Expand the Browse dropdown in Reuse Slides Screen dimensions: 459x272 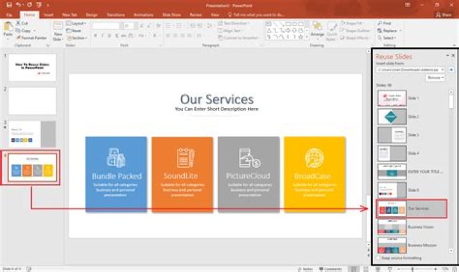click(435, 78)
